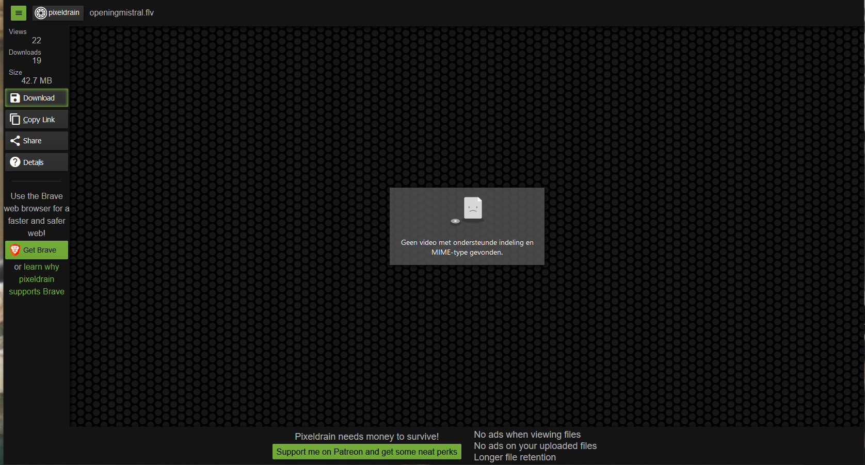Toggle the hamburger sidebar menu button
This screenshot has width=865, height=465.
click(x=19, y=13)
